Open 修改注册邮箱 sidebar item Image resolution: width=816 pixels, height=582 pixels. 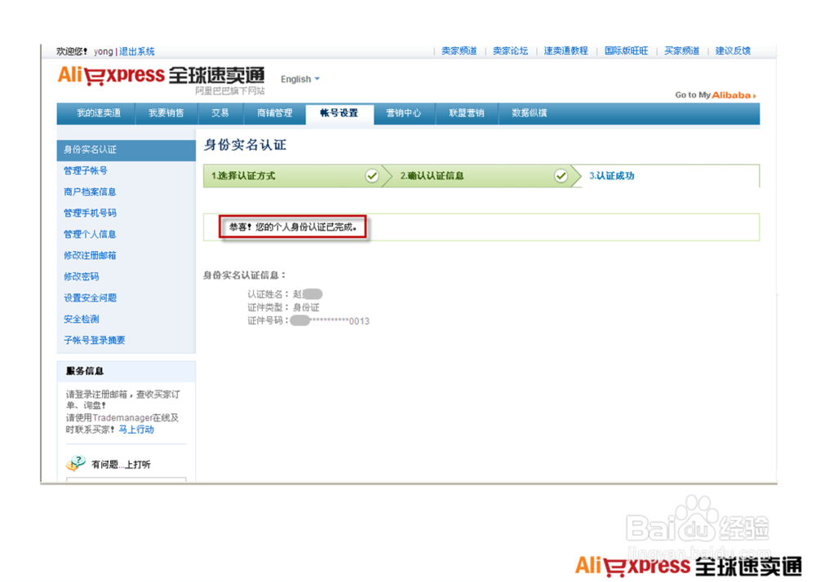pyautogui.click(x=90, y=256)
